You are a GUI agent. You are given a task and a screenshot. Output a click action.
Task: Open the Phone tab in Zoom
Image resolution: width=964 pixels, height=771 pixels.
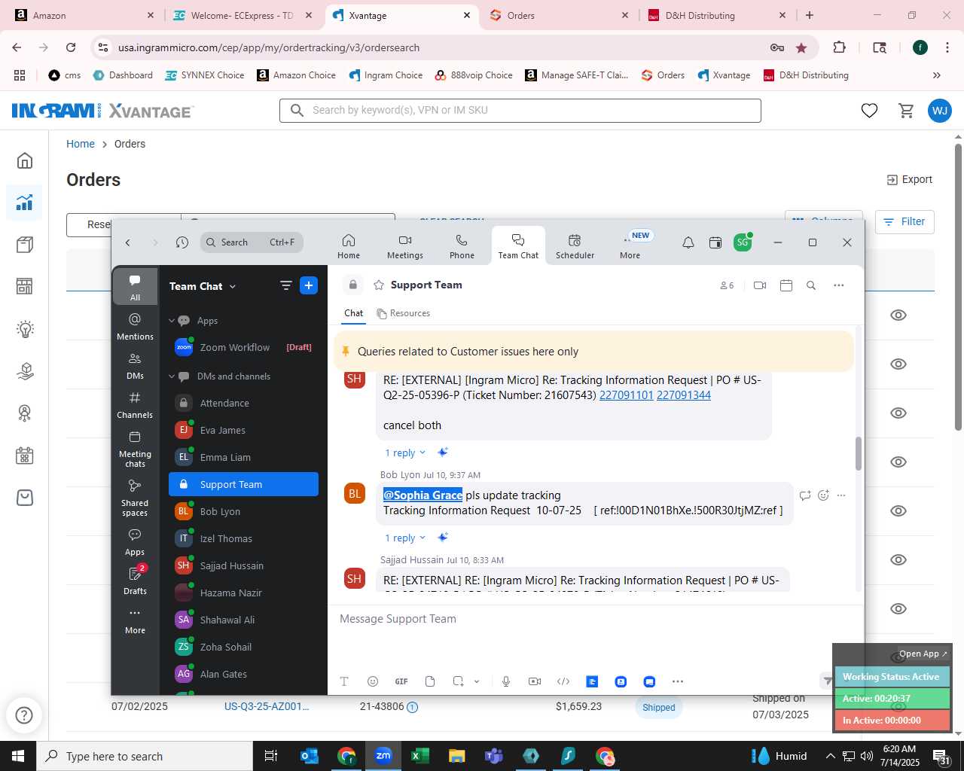(x=462, y=246)
